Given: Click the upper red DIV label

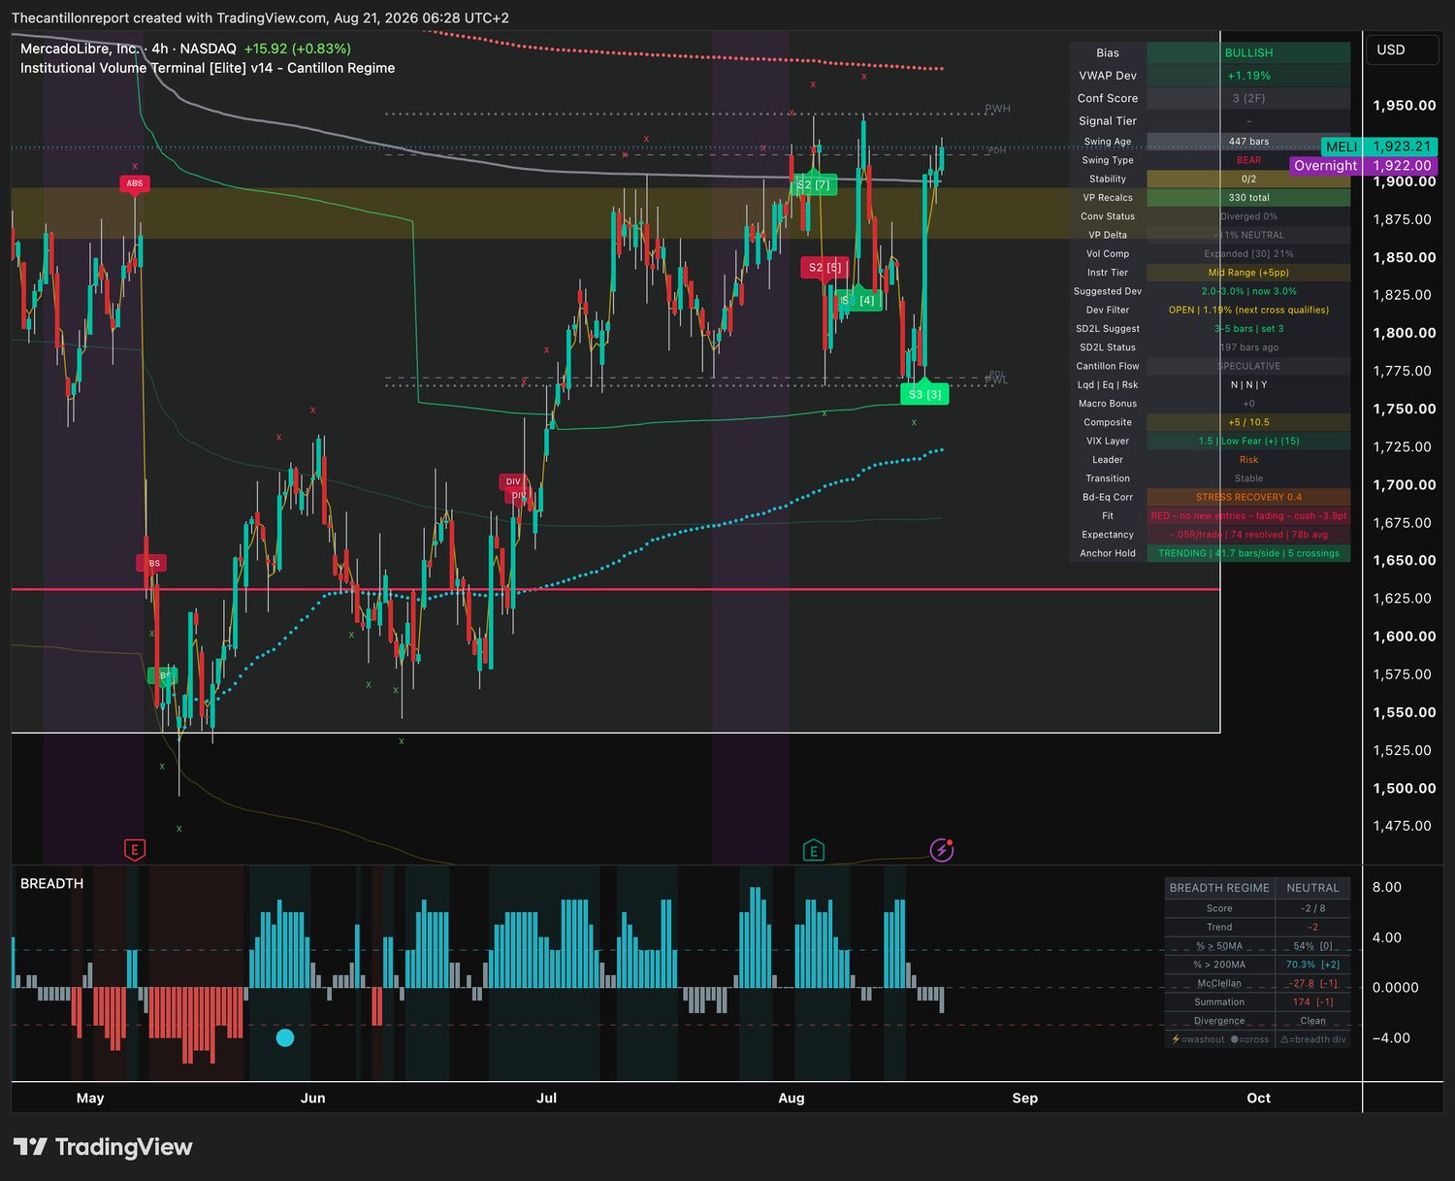Looking at the screenshot, I should click(513, 481).
